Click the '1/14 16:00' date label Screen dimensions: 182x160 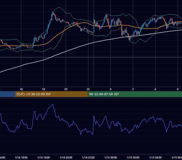21,158
